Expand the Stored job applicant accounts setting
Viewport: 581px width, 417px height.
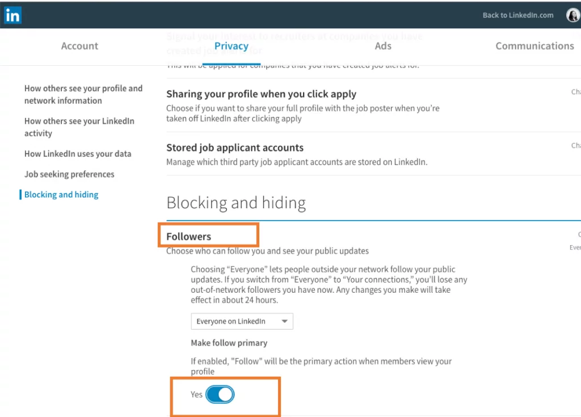pyautogui.click(x=235, y=148)
